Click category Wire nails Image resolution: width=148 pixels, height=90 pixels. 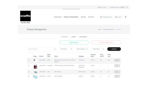(81, 60)
